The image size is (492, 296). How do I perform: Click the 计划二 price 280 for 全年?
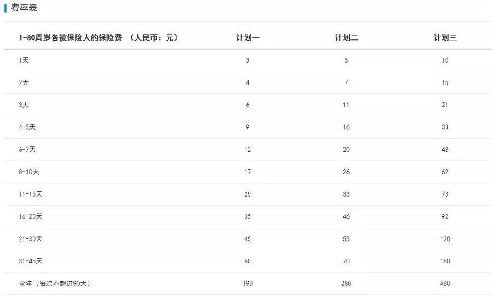[x=346, y=283]
